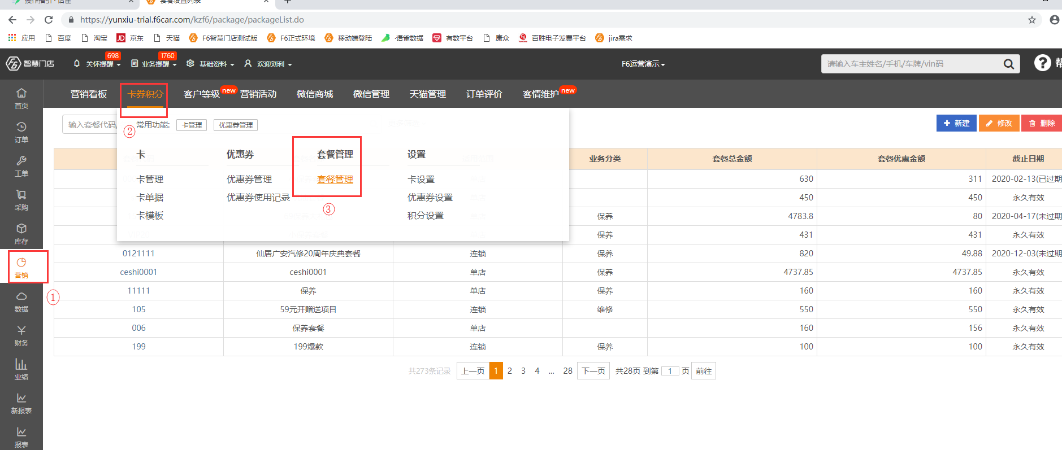Screen dimensions: 1062x450
Task: Open the 应用 apps bookmark icon
Action: [21, 38]
